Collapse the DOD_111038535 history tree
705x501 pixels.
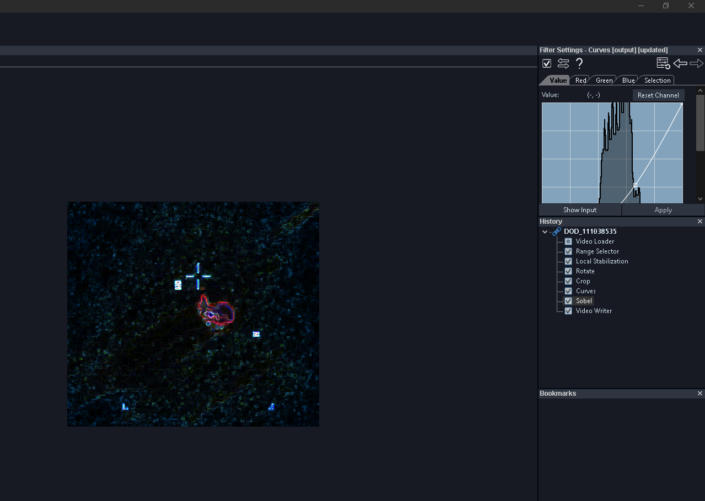(545, 232)
